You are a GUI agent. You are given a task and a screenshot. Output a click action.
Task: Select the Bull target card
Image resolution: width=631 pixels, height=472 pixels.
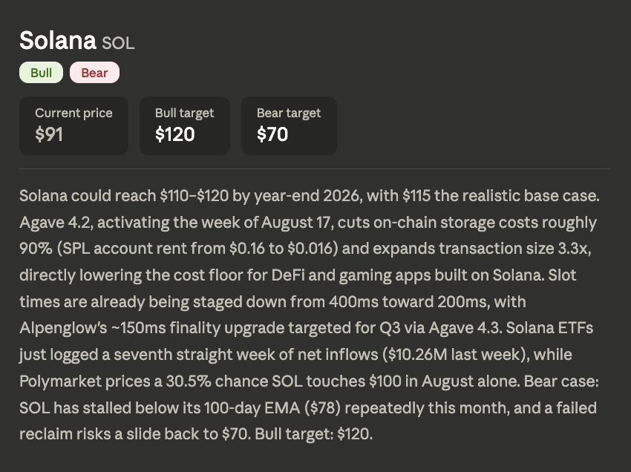(x=185, y=125)
